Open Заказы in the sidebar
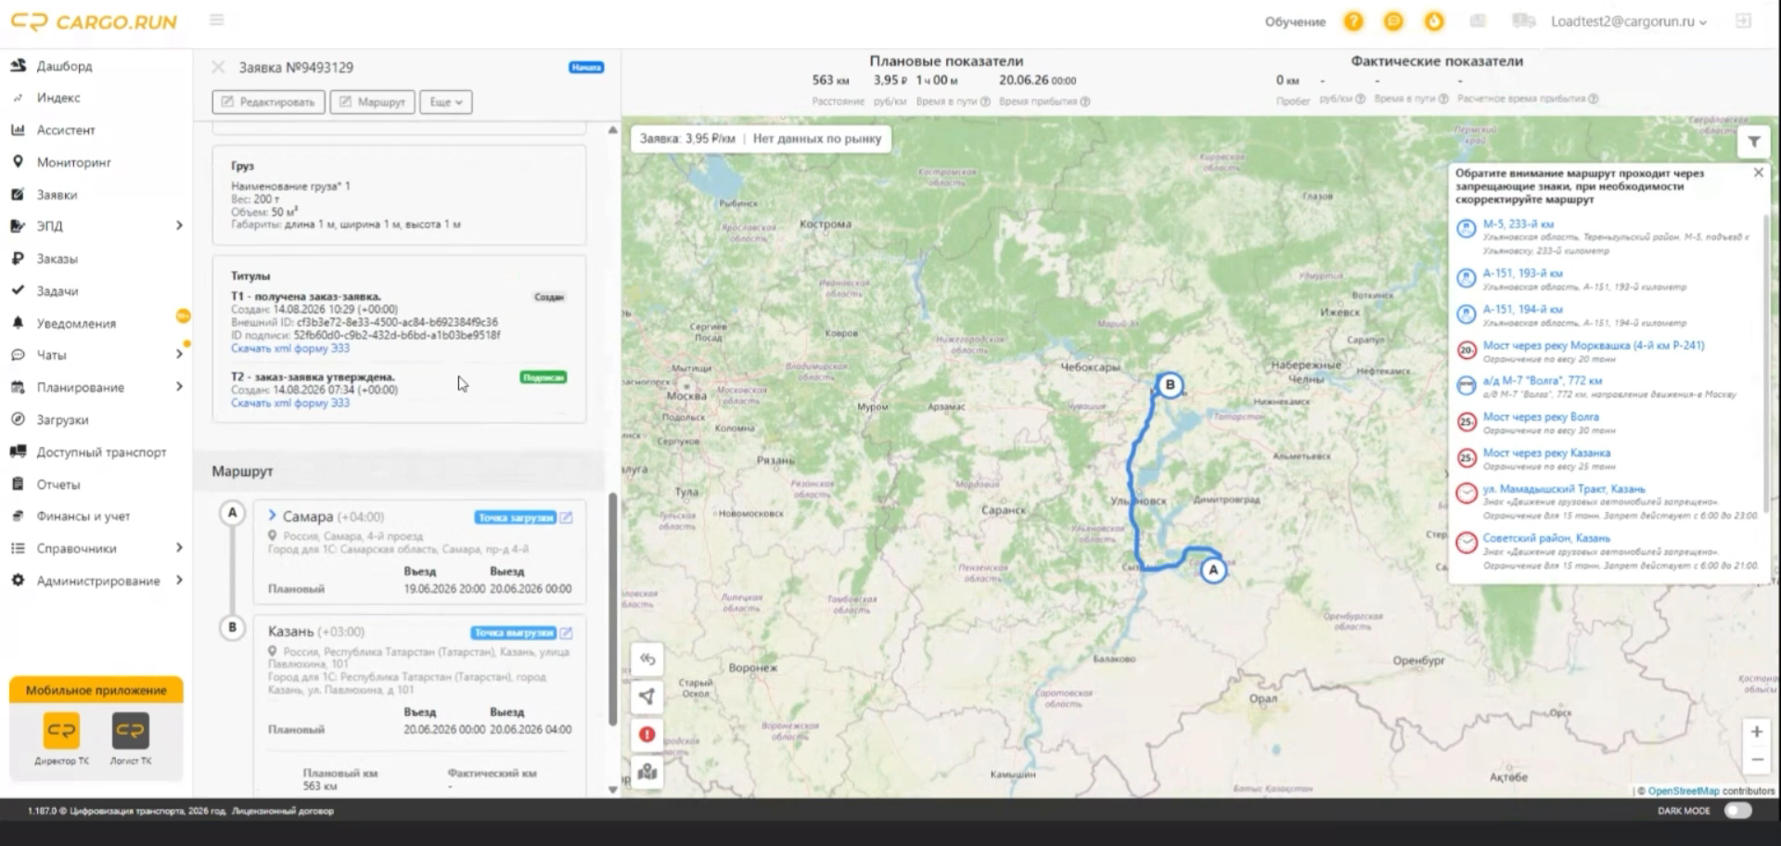The height and width of the screenshot is (846, 1781). pos(57,259)
